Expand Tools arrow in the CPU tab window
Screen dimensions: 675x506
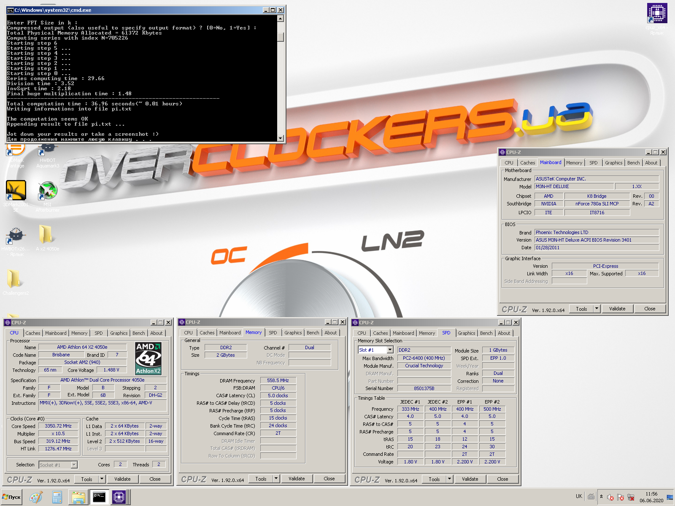pyautogui.click(x=102, y=479)
